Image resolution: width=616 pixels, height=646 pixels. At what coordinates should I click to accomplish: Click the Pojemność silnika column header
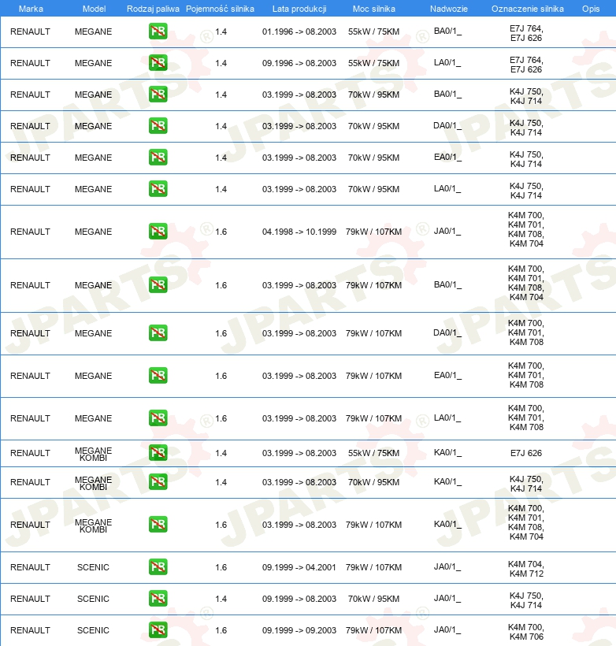[x=220, y=9]
